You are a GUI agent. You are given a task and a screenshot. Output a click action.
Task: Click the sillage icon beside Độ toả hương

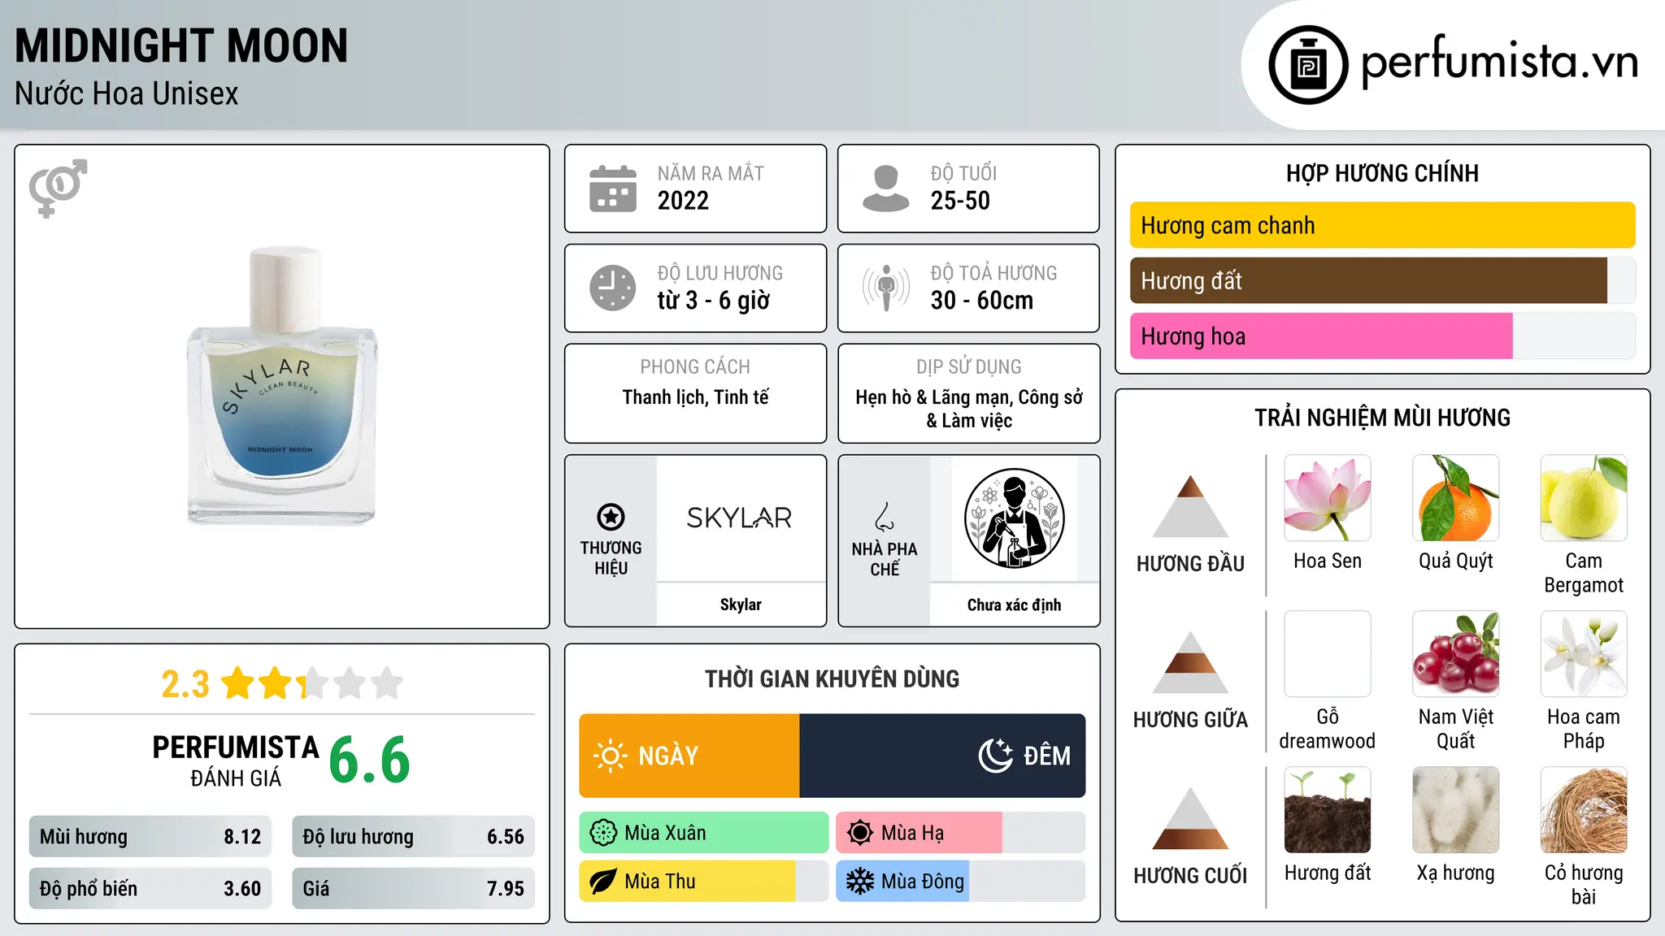pos(886,288)
